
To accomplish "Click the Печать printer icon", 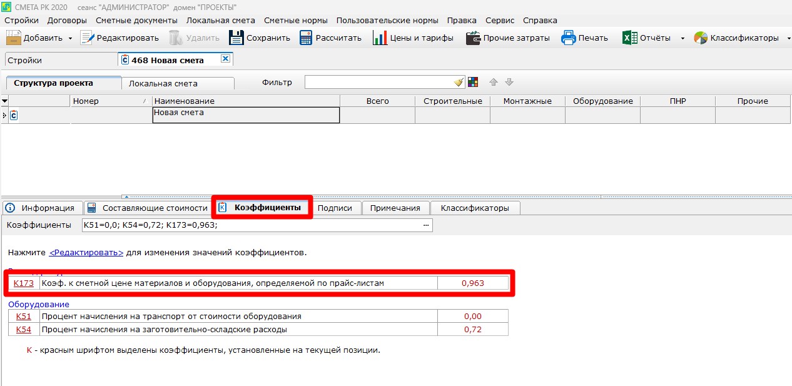I will [568, 38].
